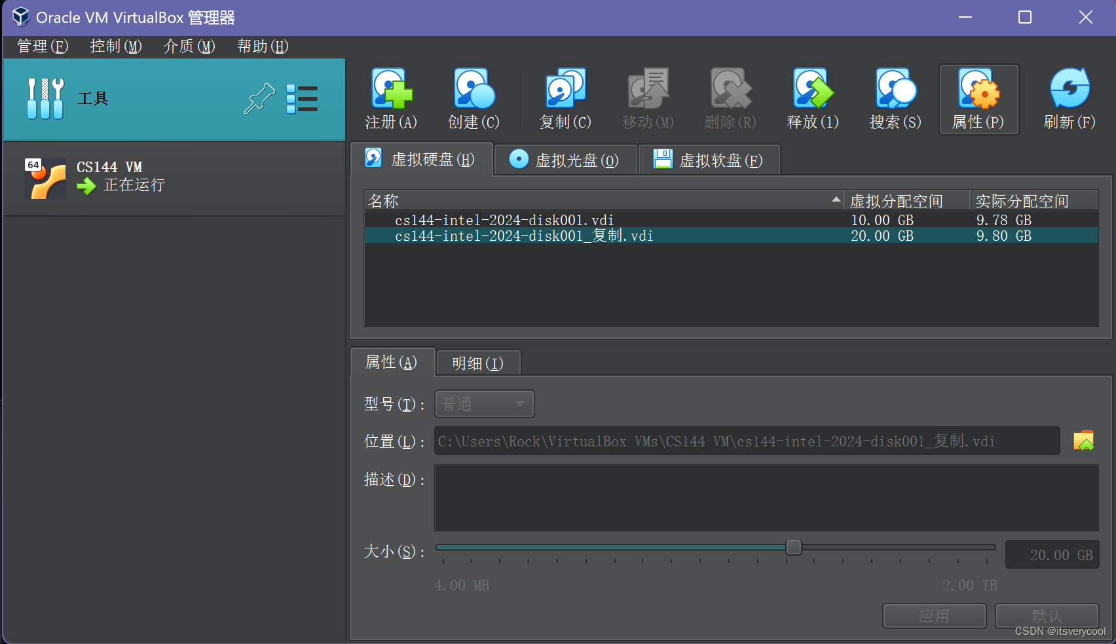Click the 大小(S) size slider handle
This screenshot has height=644, width=1116.
pos(793,547)
